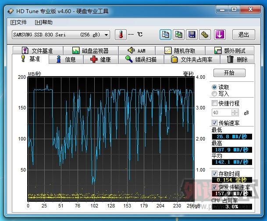The image size is (267, 221).
Task: Click minimum value 26.8 MB/秒
Action: tap(232, 137)
